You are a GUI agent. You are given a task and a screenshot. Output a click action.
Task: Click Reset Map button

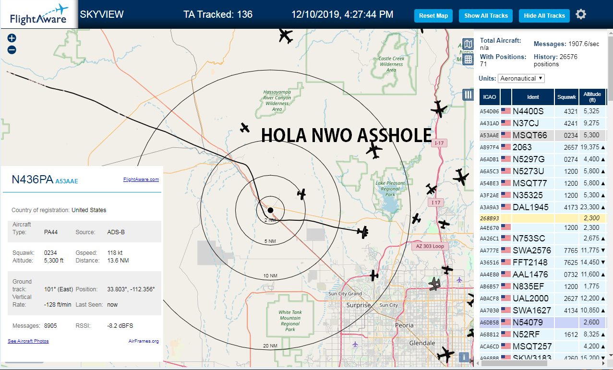coord(433,16)
